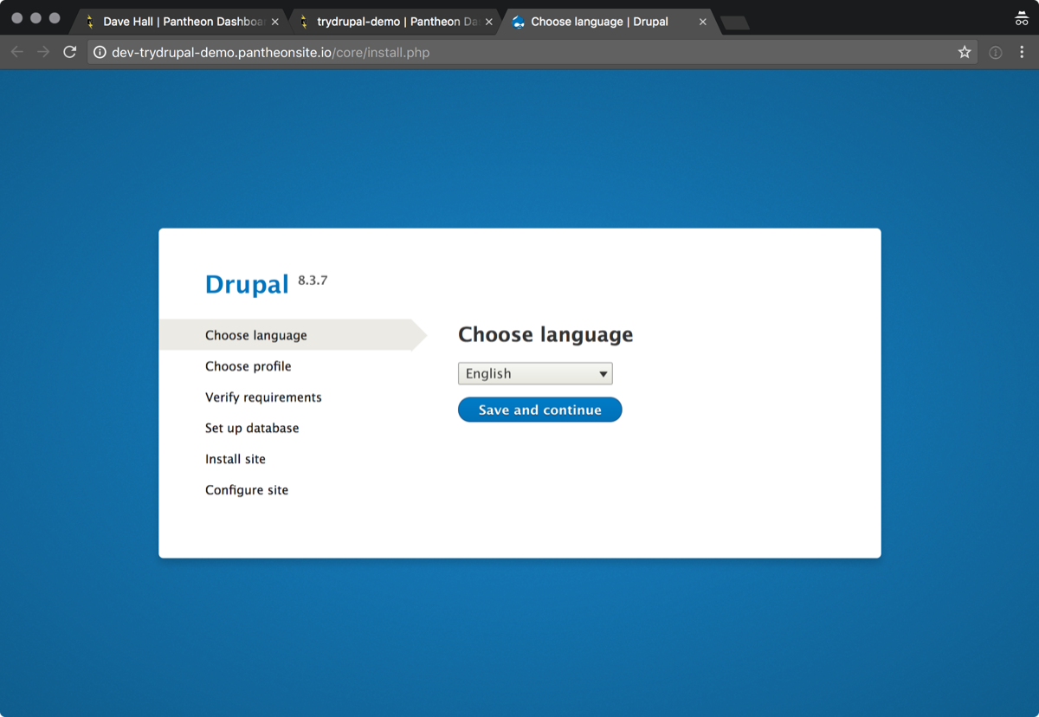Click the incognito icon at top right
The image size is (1039, 717).
click(x=1022, y=19)
